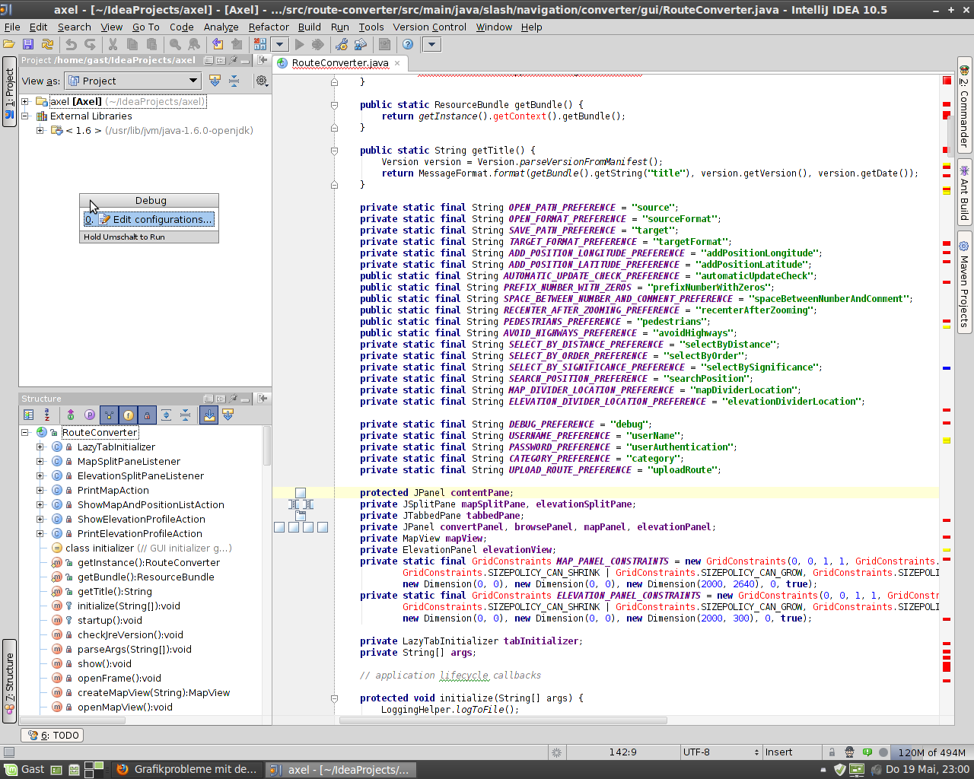The image size is (974, 779).
Task: Click the Run play arrow icon
Action: click(299, 44)
